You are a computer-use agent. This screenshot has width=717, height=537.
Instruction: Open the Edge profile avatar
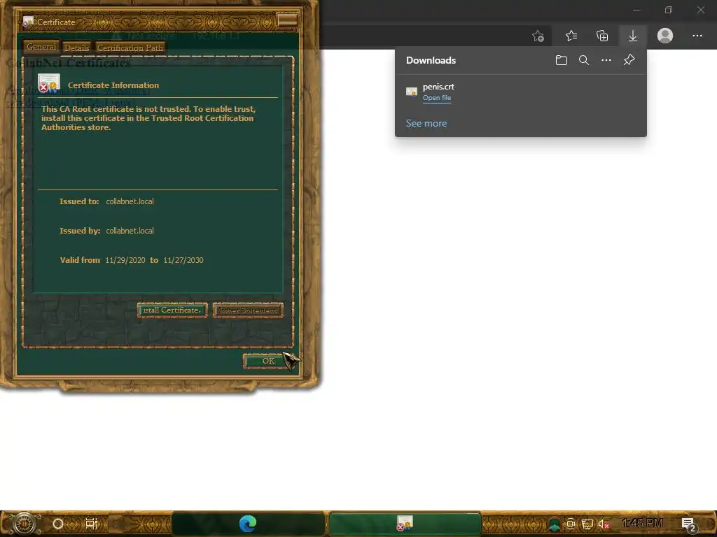click(x=665, y=36)
